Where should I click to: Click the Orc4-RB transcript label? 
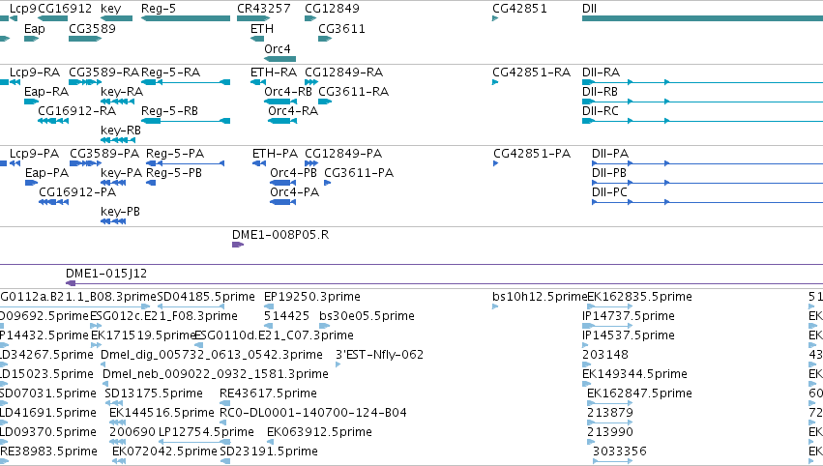pos(288,91)
